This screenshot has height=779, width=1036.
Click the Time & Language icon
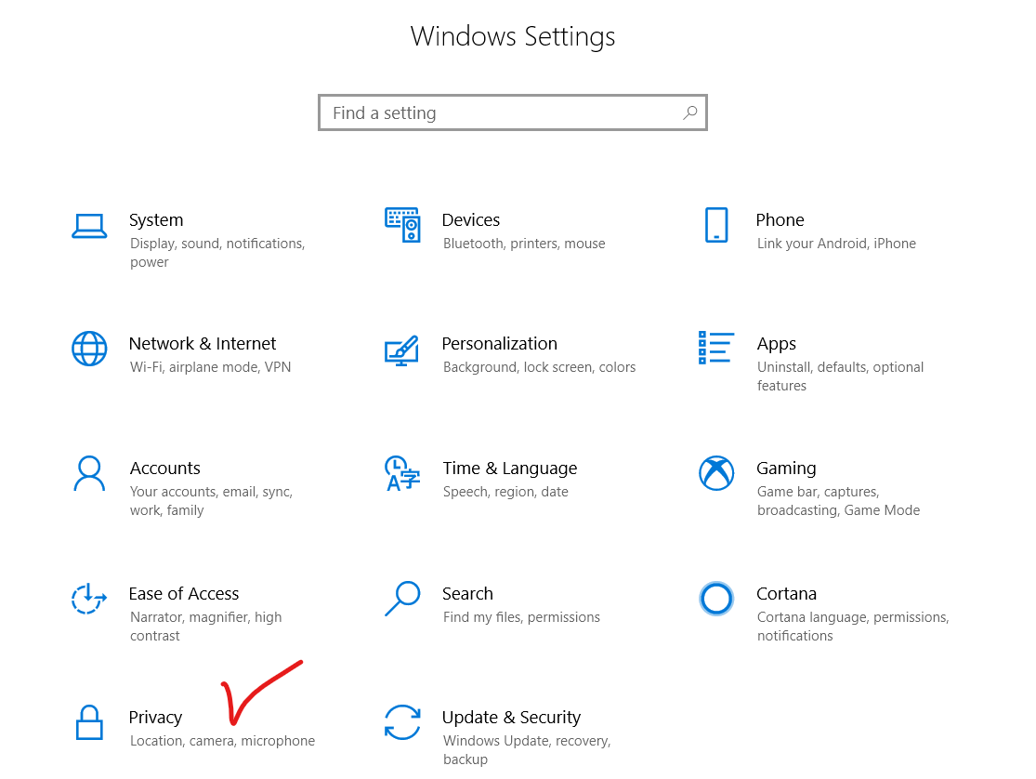[x=402, y=473]
